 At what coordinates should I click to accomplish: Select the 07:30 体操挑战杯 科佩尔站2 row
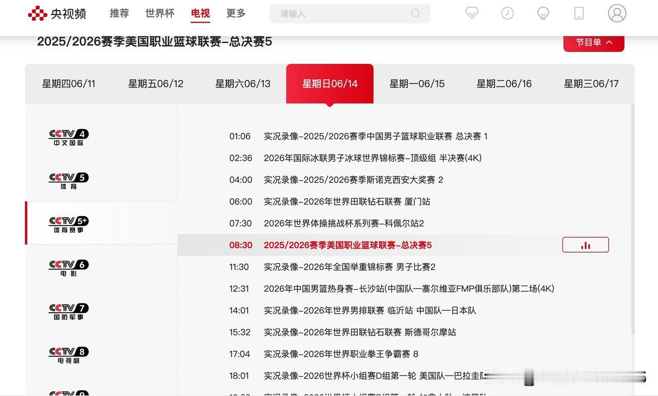pos(406,223)
